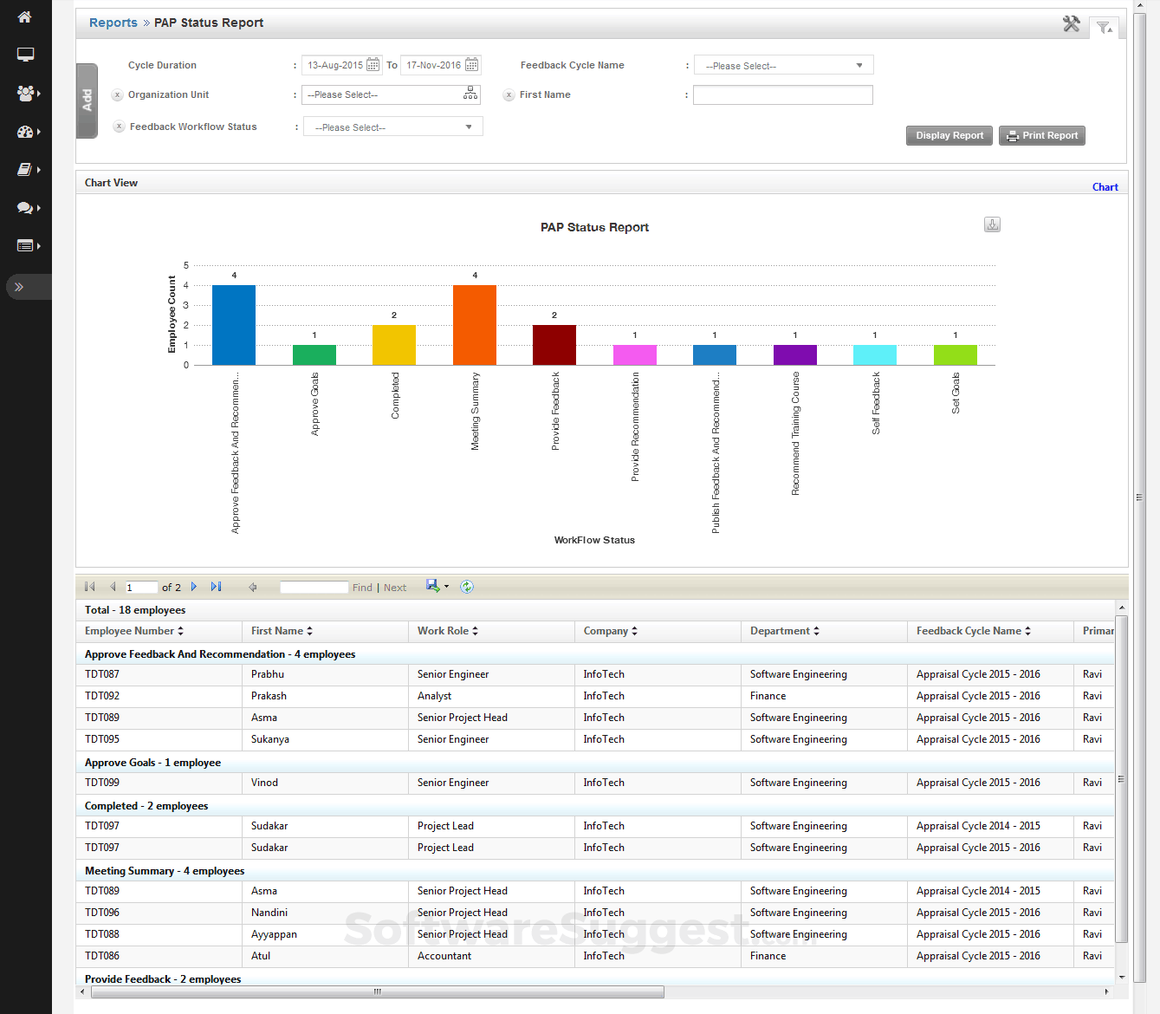Open the Cycle Duration start date calendar
This screenshot has height=1014, width=1160.
tap(373, 65)
